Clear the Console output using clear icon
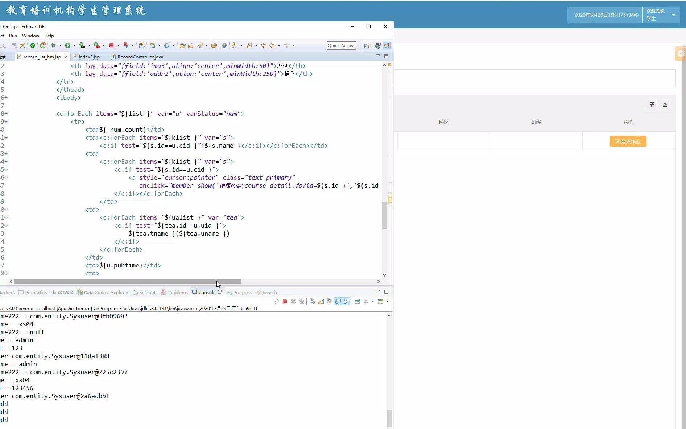Screen dimensions: 686x429 coord(312,301)
